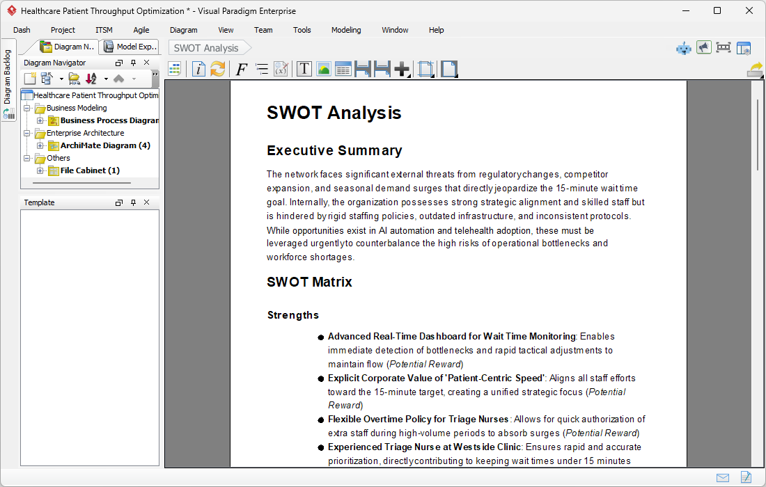Toggle the Template panel pin

[134, 202]
